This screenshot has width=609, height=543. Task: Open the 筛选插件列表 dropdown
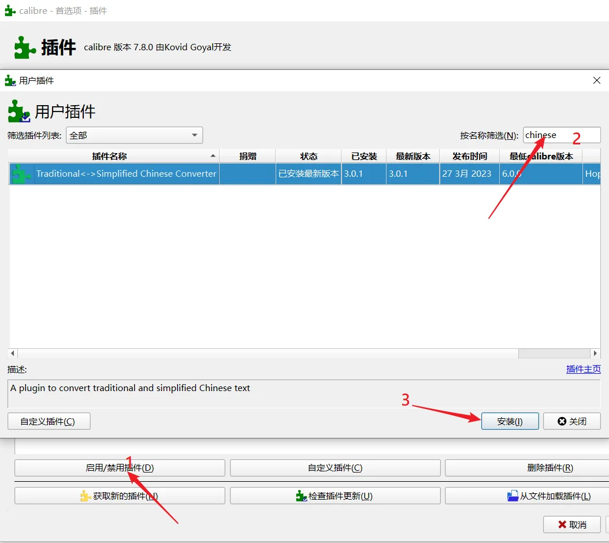click(x=135, y=135)
